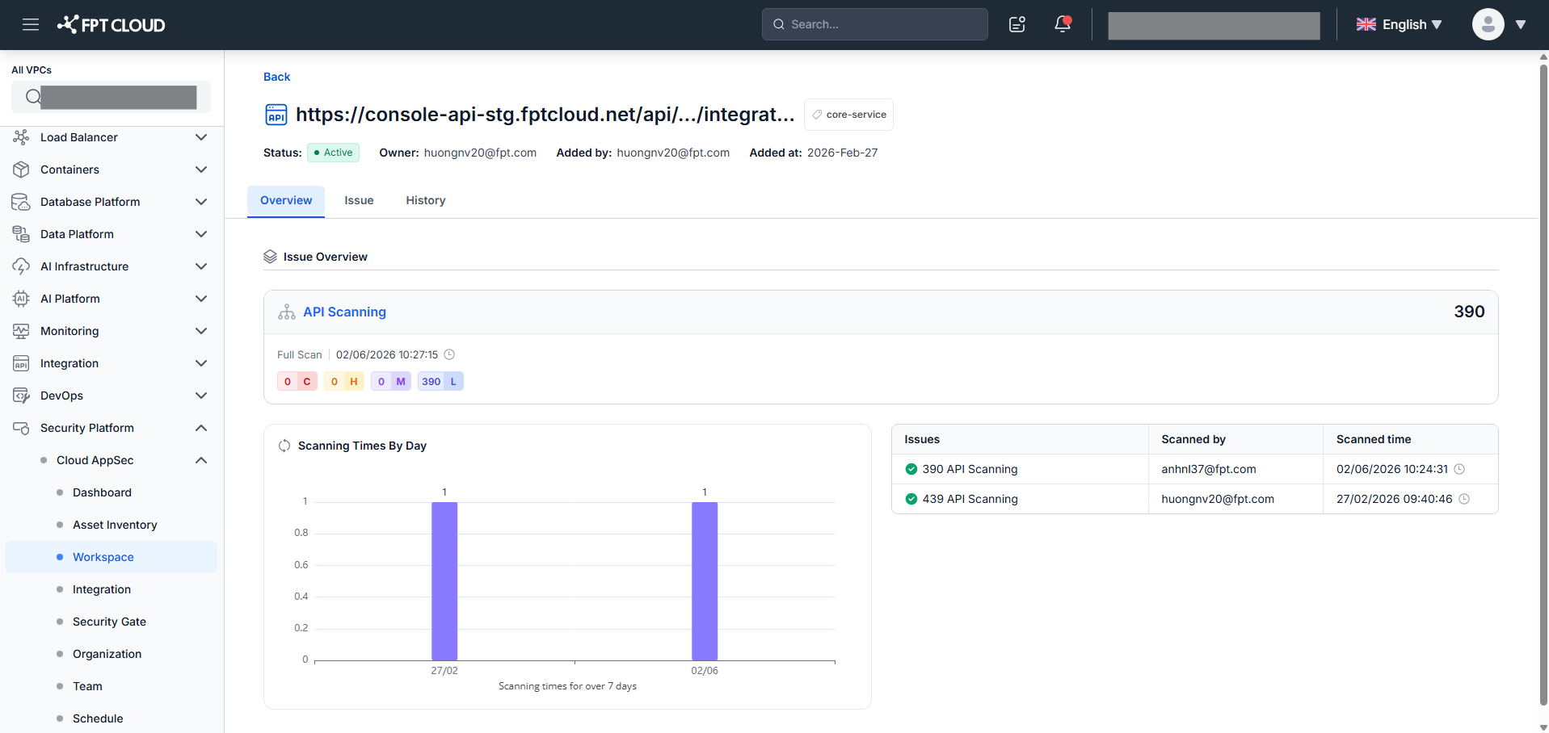Click the top Search field
The height and width of the screenshot is (733, 1549).
tap(874, 24)
